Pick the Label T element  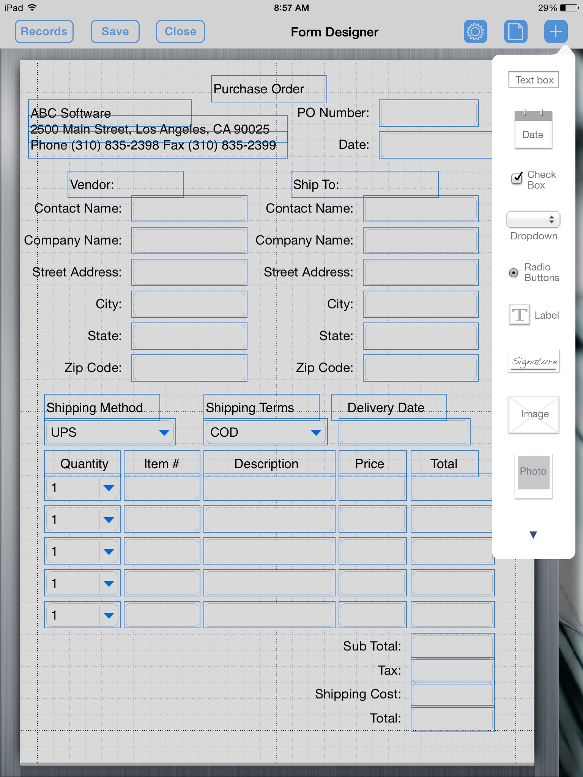pos(534,315)
